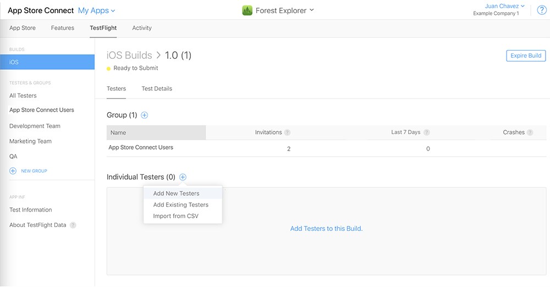Click the Invitations column header text
The image size is (550, 287).
point(268,133)
